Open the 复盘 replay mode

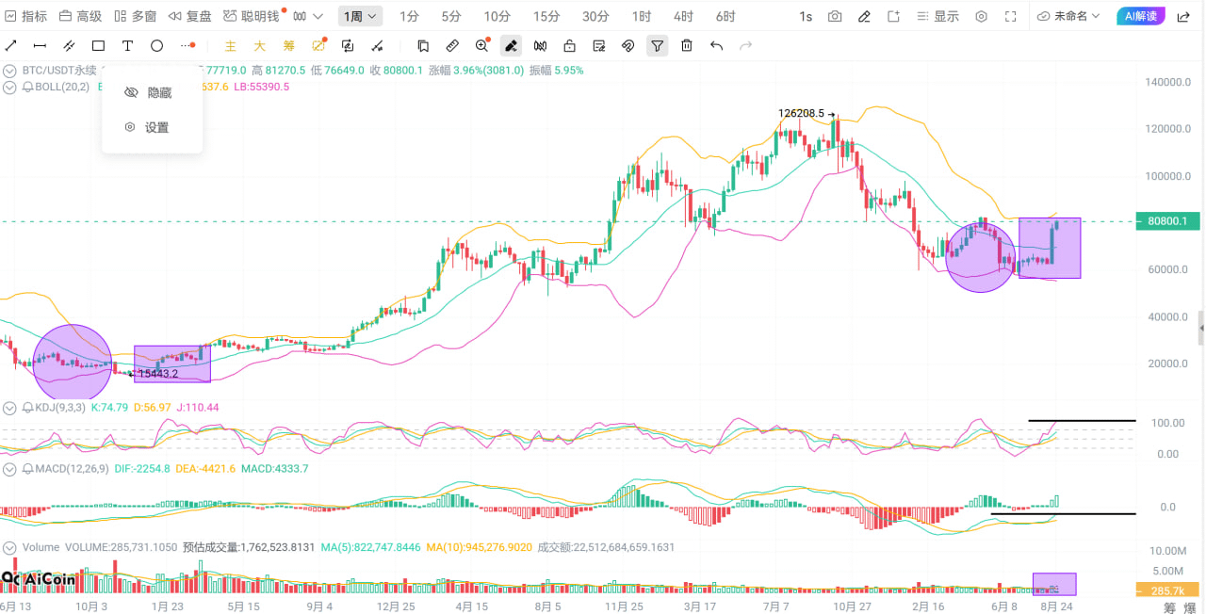click(x=190, y=16)
